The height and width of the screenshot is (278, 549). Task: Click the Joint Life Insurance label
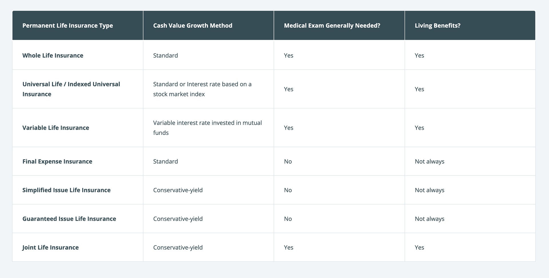coord(50,247)
